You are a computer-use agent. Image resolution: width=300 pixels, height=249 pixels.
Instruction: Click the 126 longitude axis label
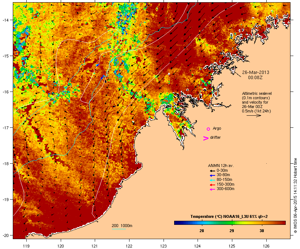click(x=266, y=246)
